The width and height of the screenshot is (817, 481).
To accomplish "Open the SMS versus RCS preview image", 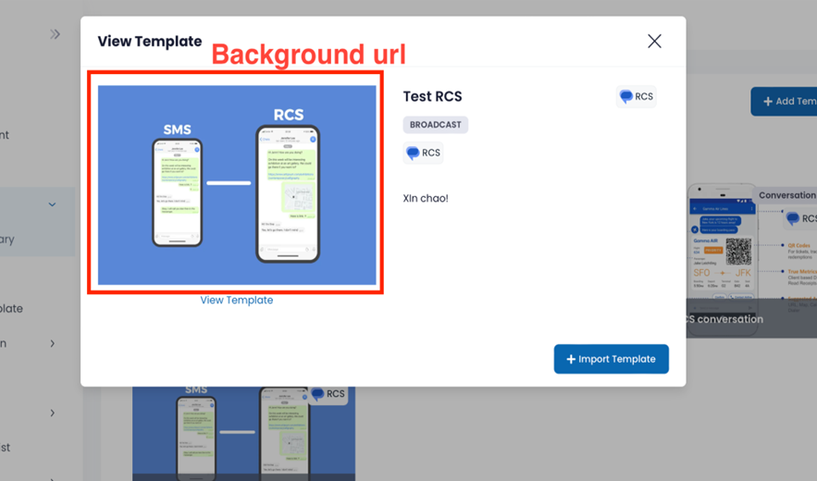I will [x=237, y=185].
